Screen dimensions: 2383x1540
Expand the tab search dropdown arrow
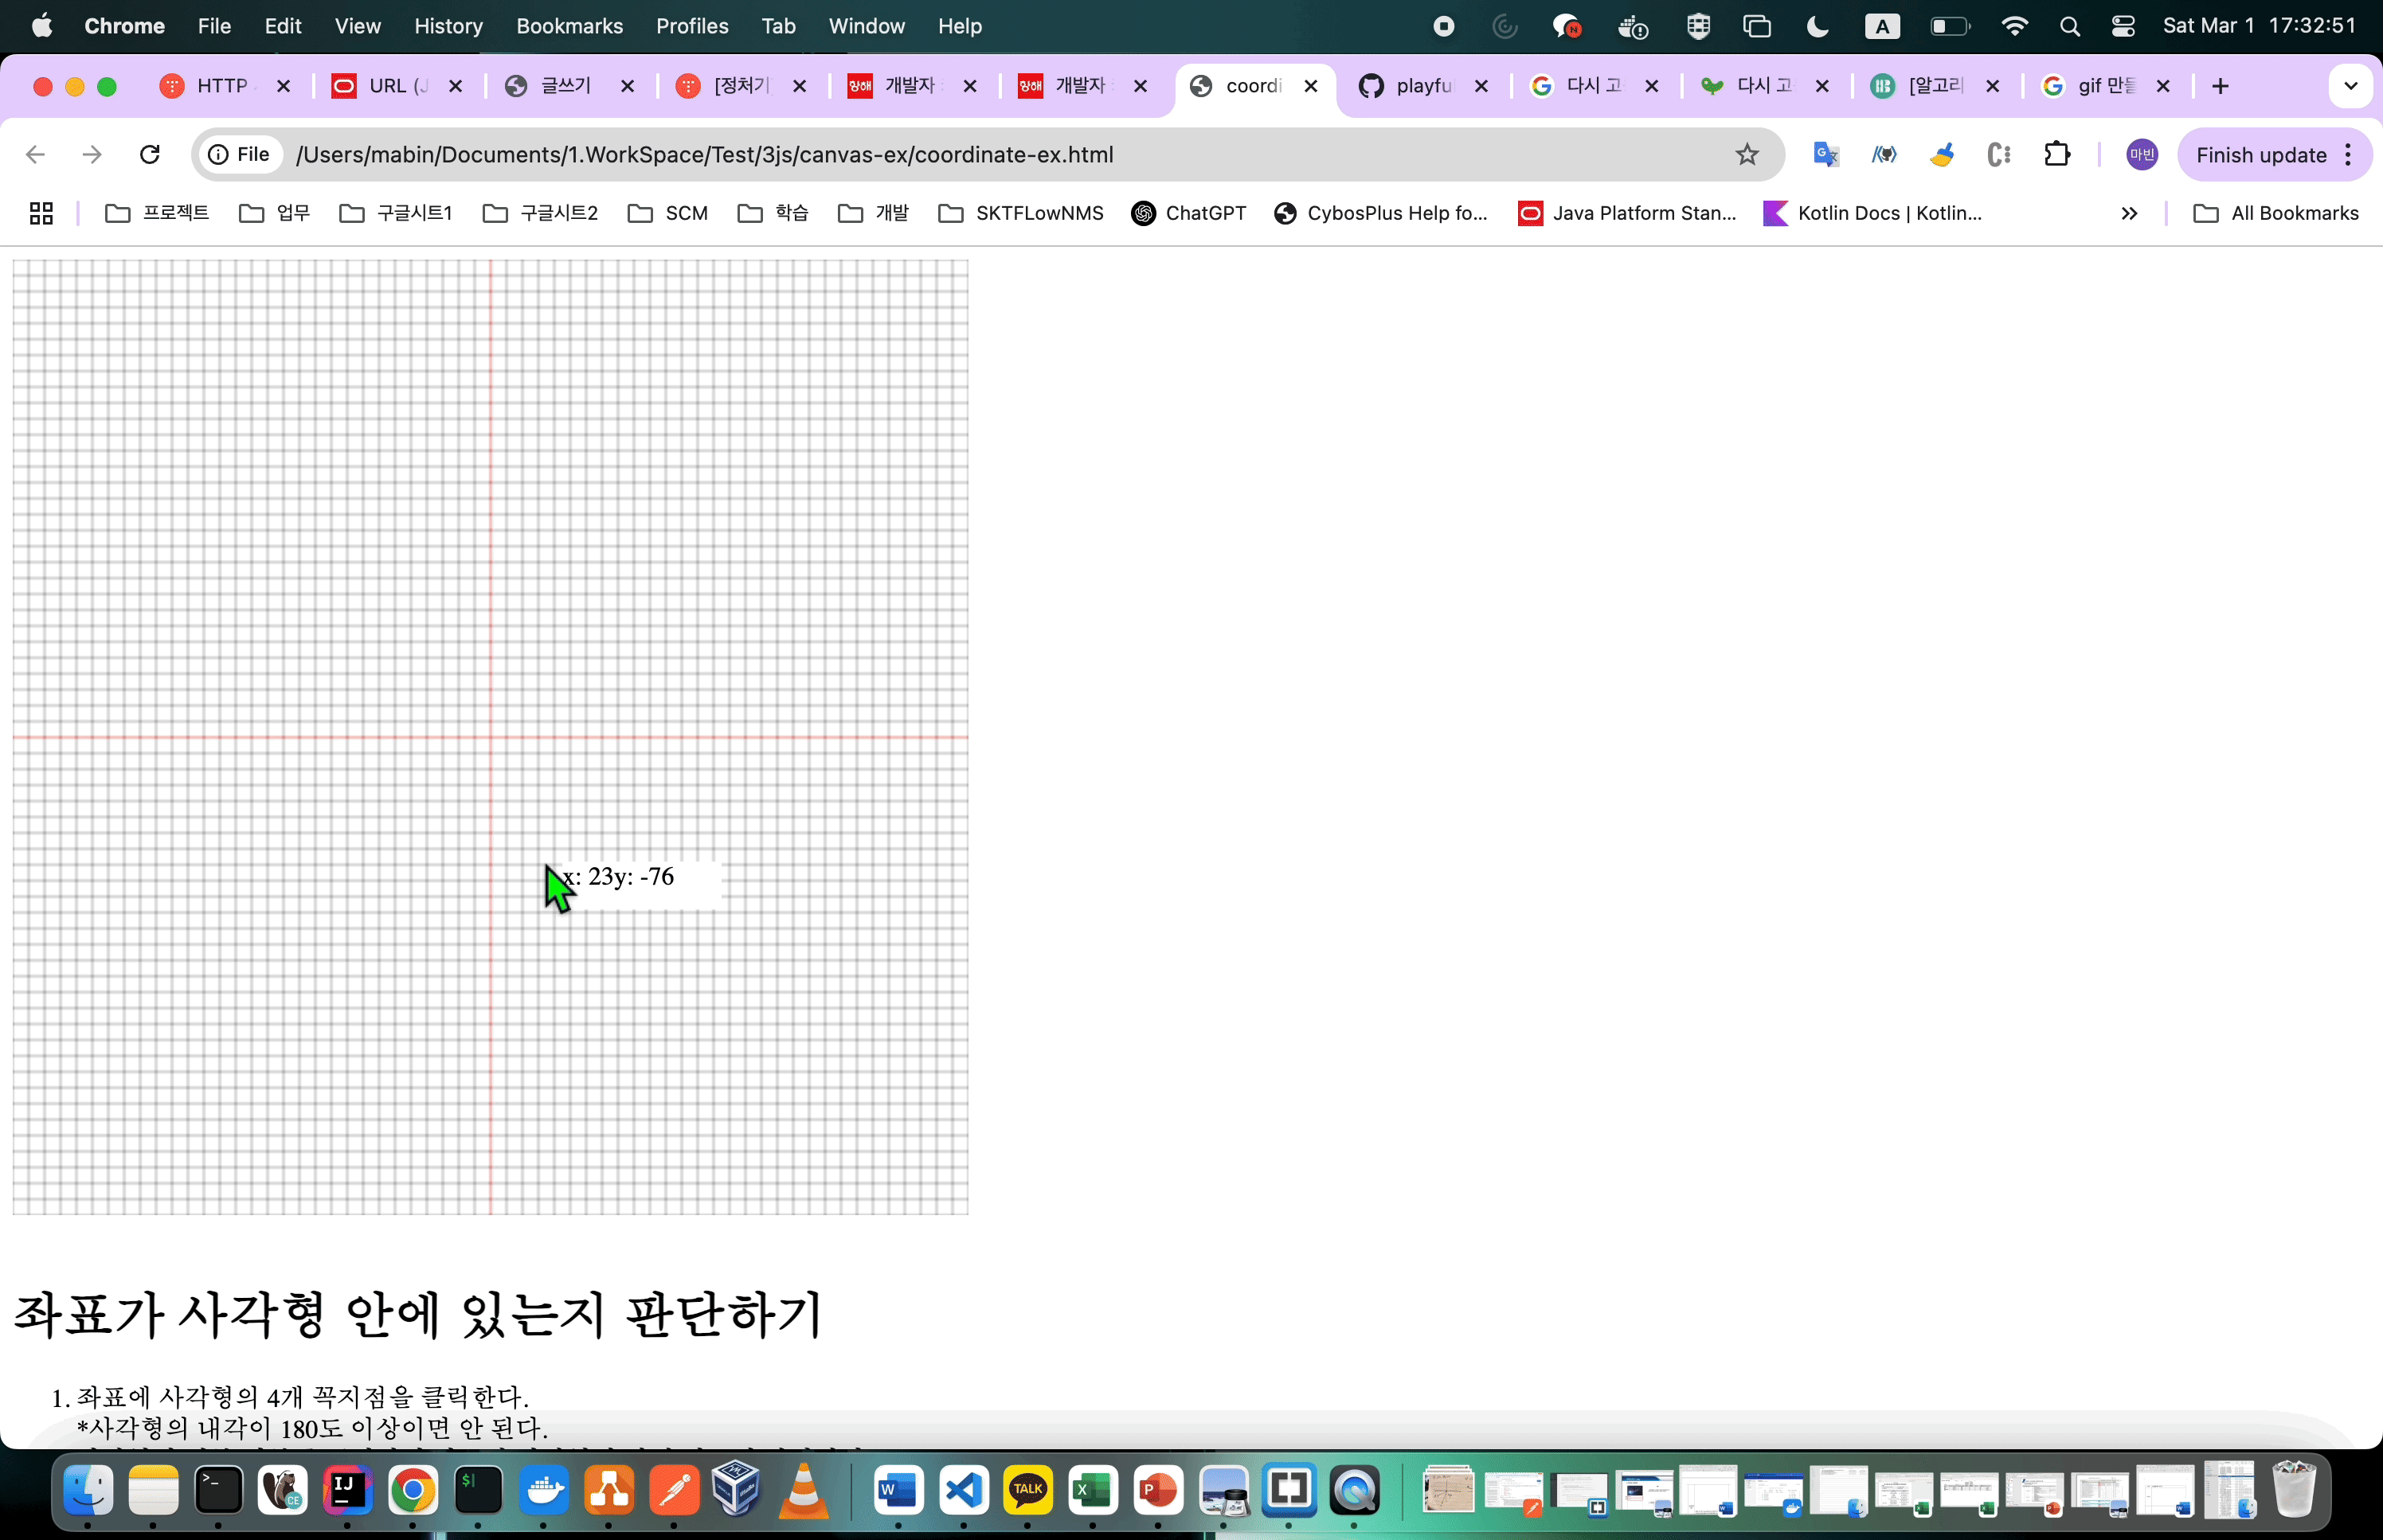click(2350, 86)
